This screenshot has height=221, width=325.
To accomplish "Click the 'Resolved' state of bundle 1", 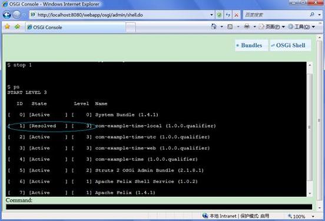I will pos(44,126).
